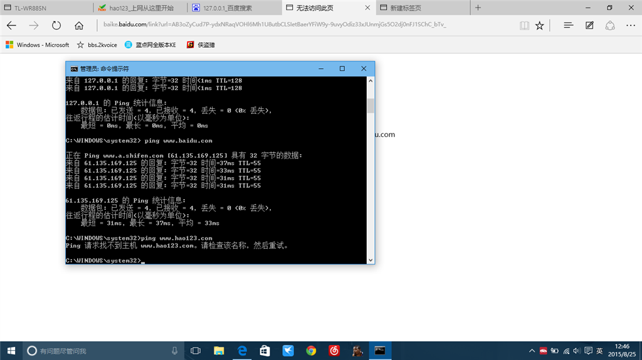Viewport: 642px width, 360px height.
Task: Switch to the 新建标签页 tab
Action: [x=423, y=8]
